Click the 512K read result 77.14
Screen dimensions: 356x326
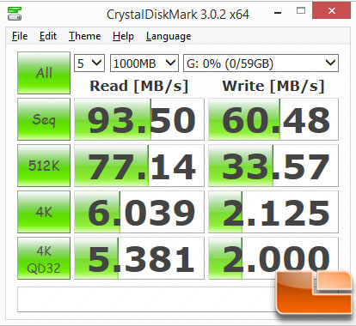(139, 166)
